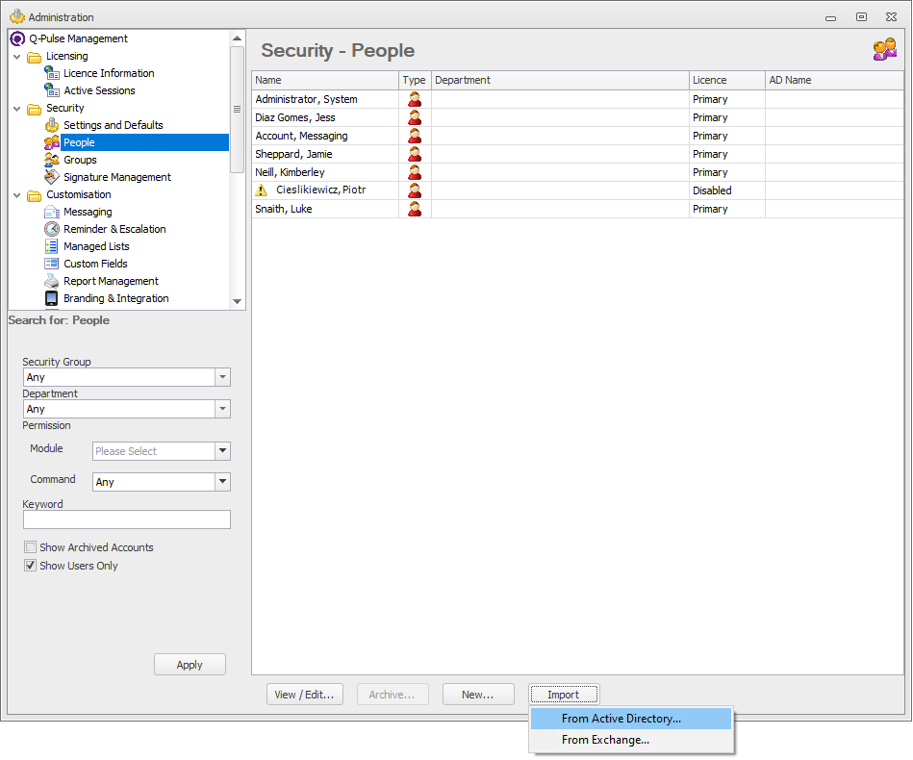Click the Keyword input field
The width and height of the screenshot is (913, 760).
click(x=126, y=519)
